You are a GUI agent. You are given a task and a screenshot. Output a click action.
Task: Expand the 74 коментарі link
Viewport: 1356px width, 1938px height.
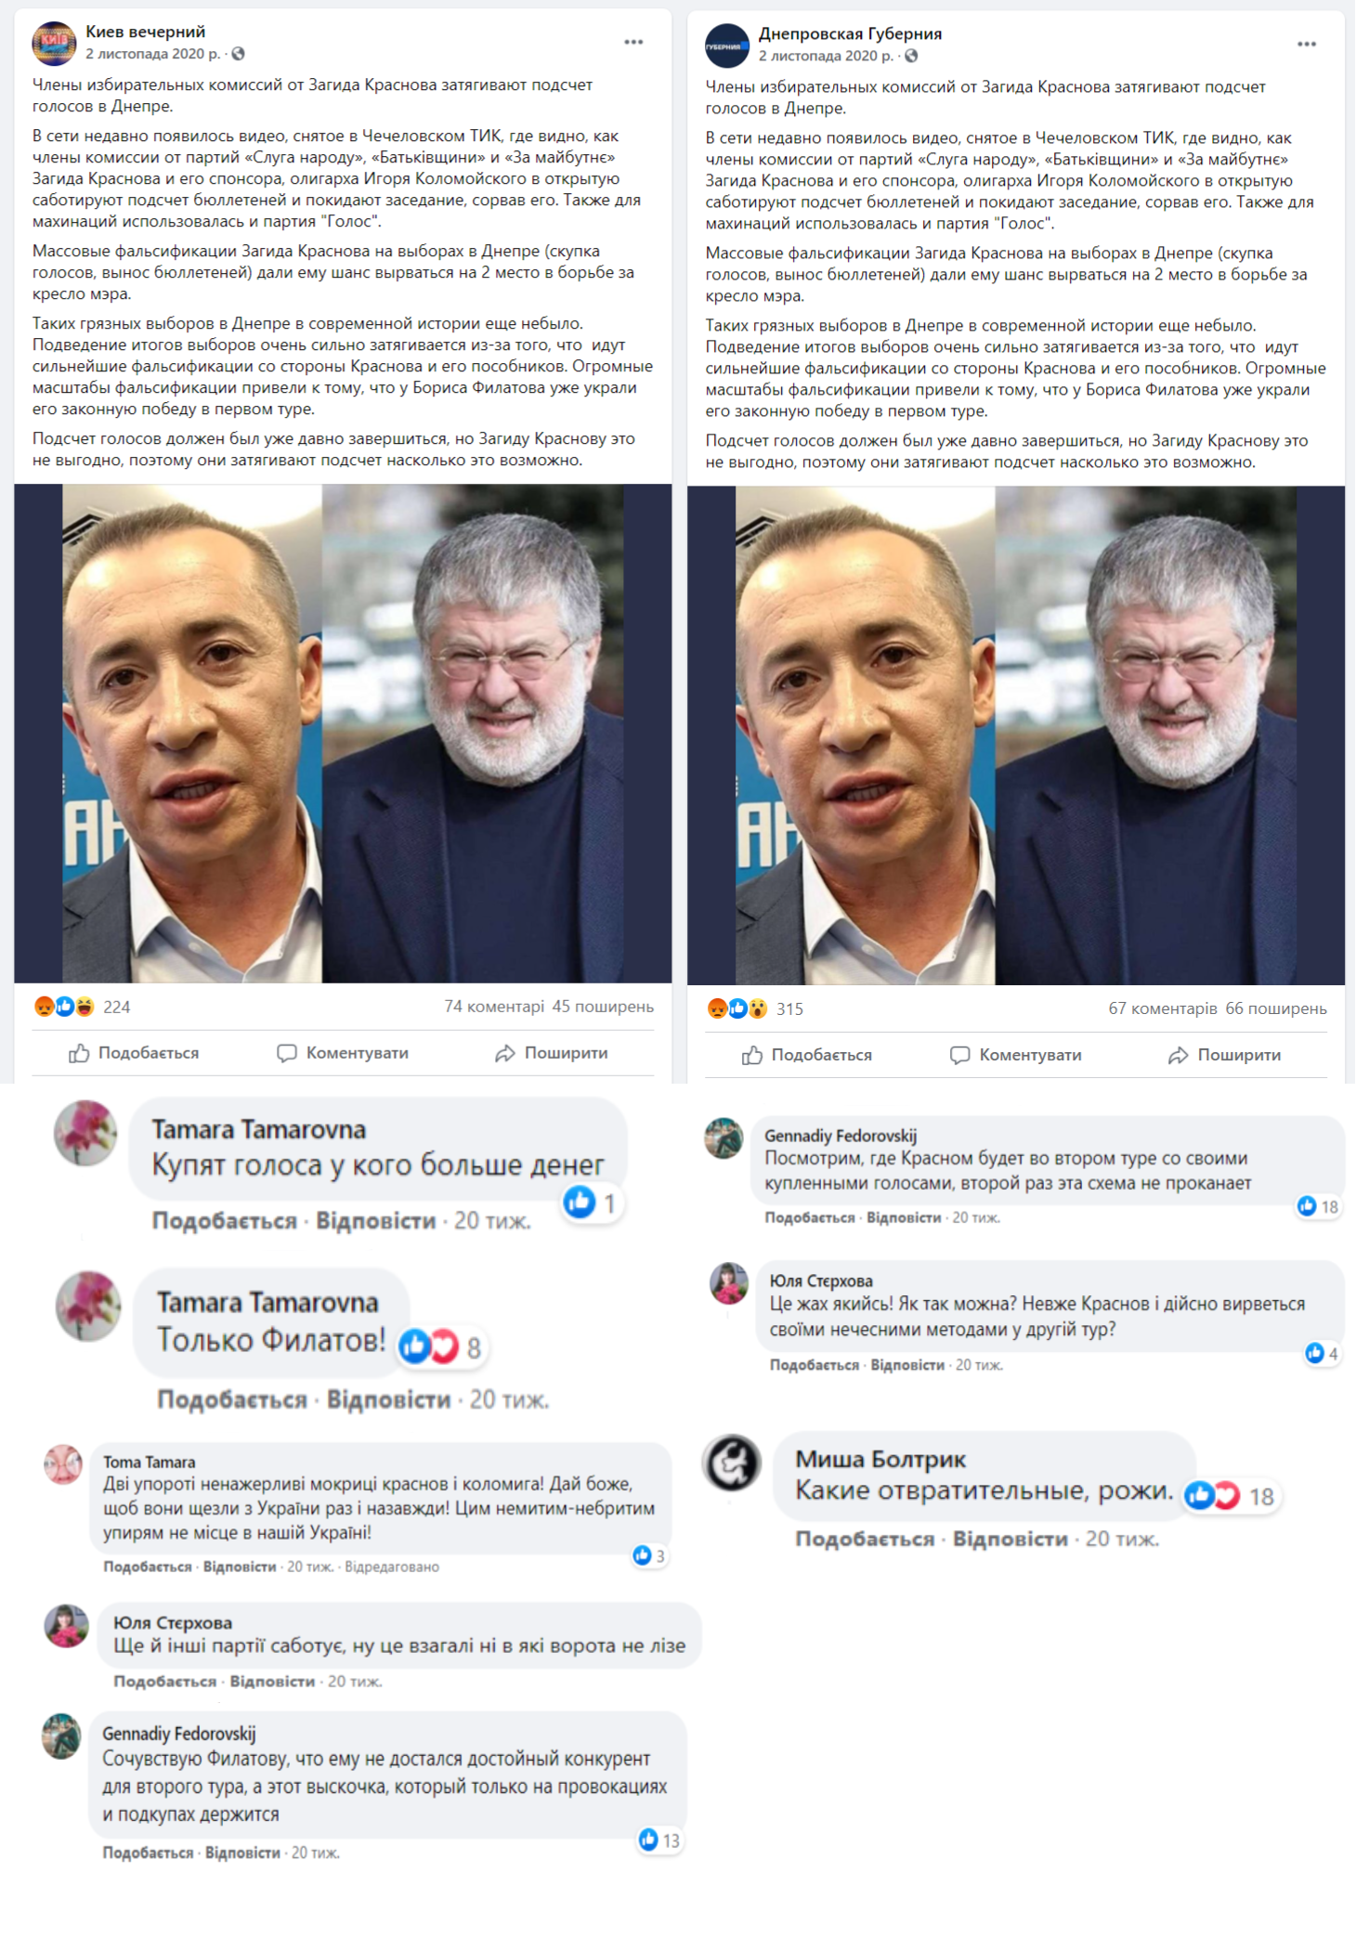coord(494,1007)
